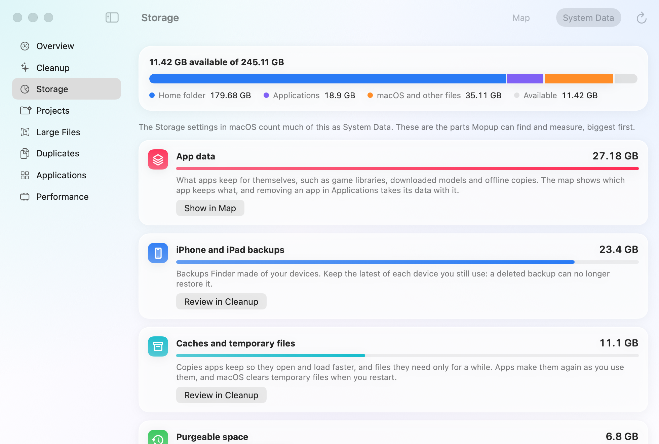The height and width of the screenshot is (444, 659).
Task: Click the Performance memory chip icon
Action: pyautogui.click(x=25, y=197)
